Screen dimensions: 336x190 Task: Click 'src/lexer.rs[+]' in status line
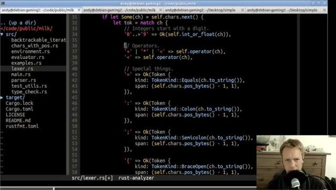(x=93, y=178)
